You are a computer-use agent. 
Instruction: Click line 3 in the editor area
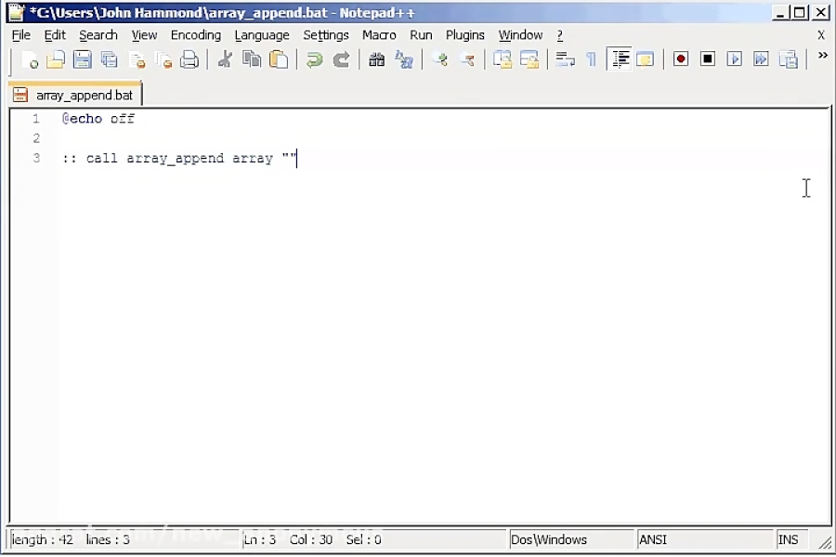[x=186, y=158]
